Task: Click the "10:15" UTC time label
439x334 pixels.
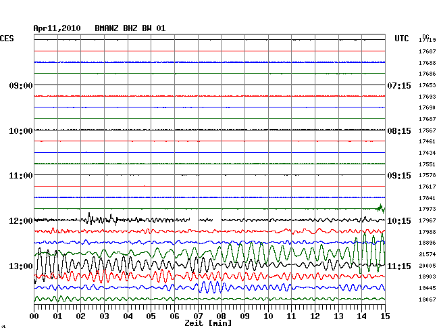Action: 399,221
